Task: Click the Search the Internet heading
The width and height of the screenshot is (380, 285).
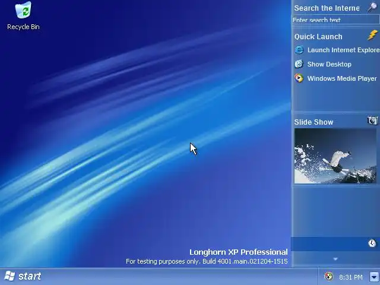Action: (327, 8)
